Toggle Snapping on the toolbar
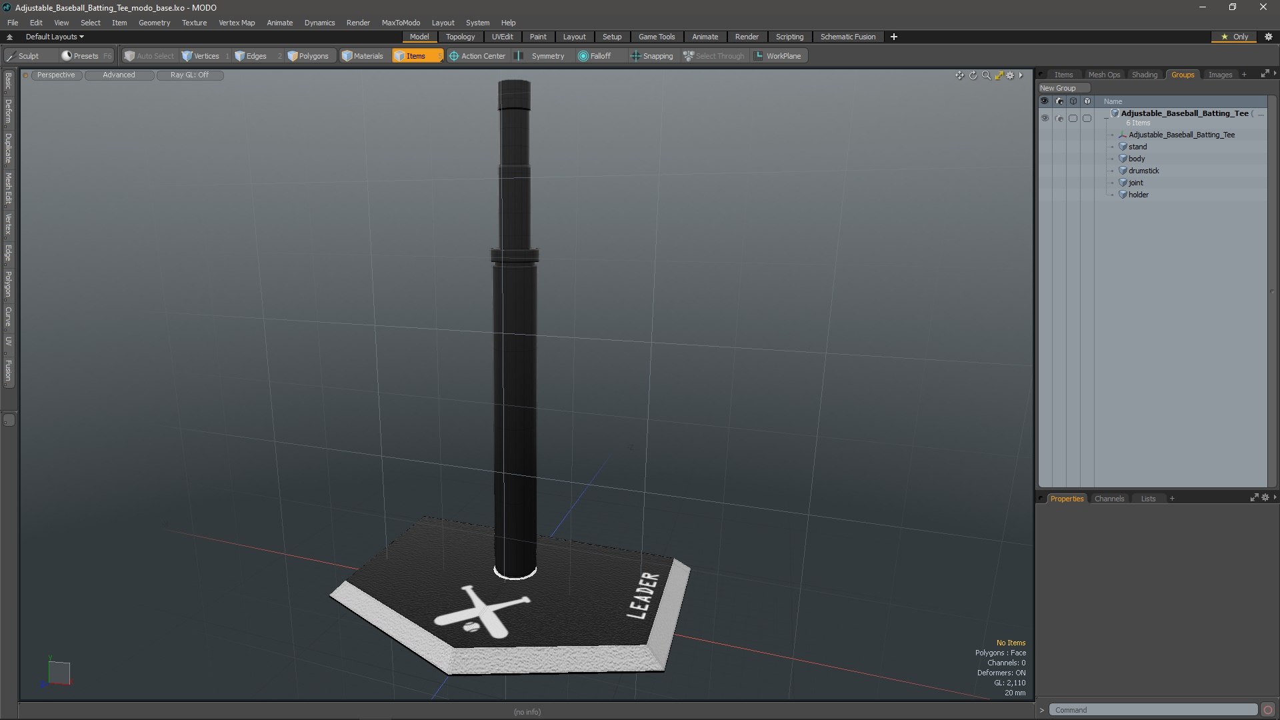 point(652,56)
